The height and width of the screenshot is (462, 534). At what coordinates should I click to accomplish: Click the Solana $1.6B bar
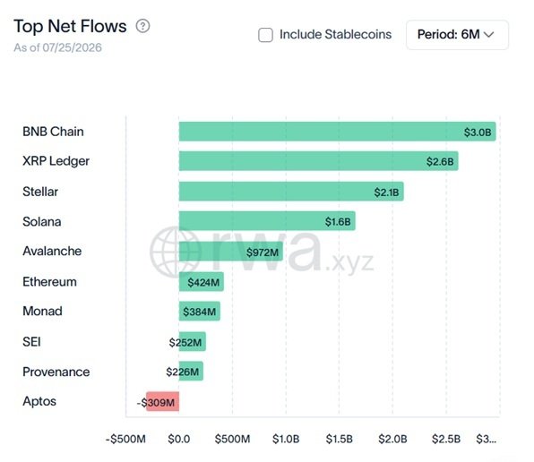point(267,221)
